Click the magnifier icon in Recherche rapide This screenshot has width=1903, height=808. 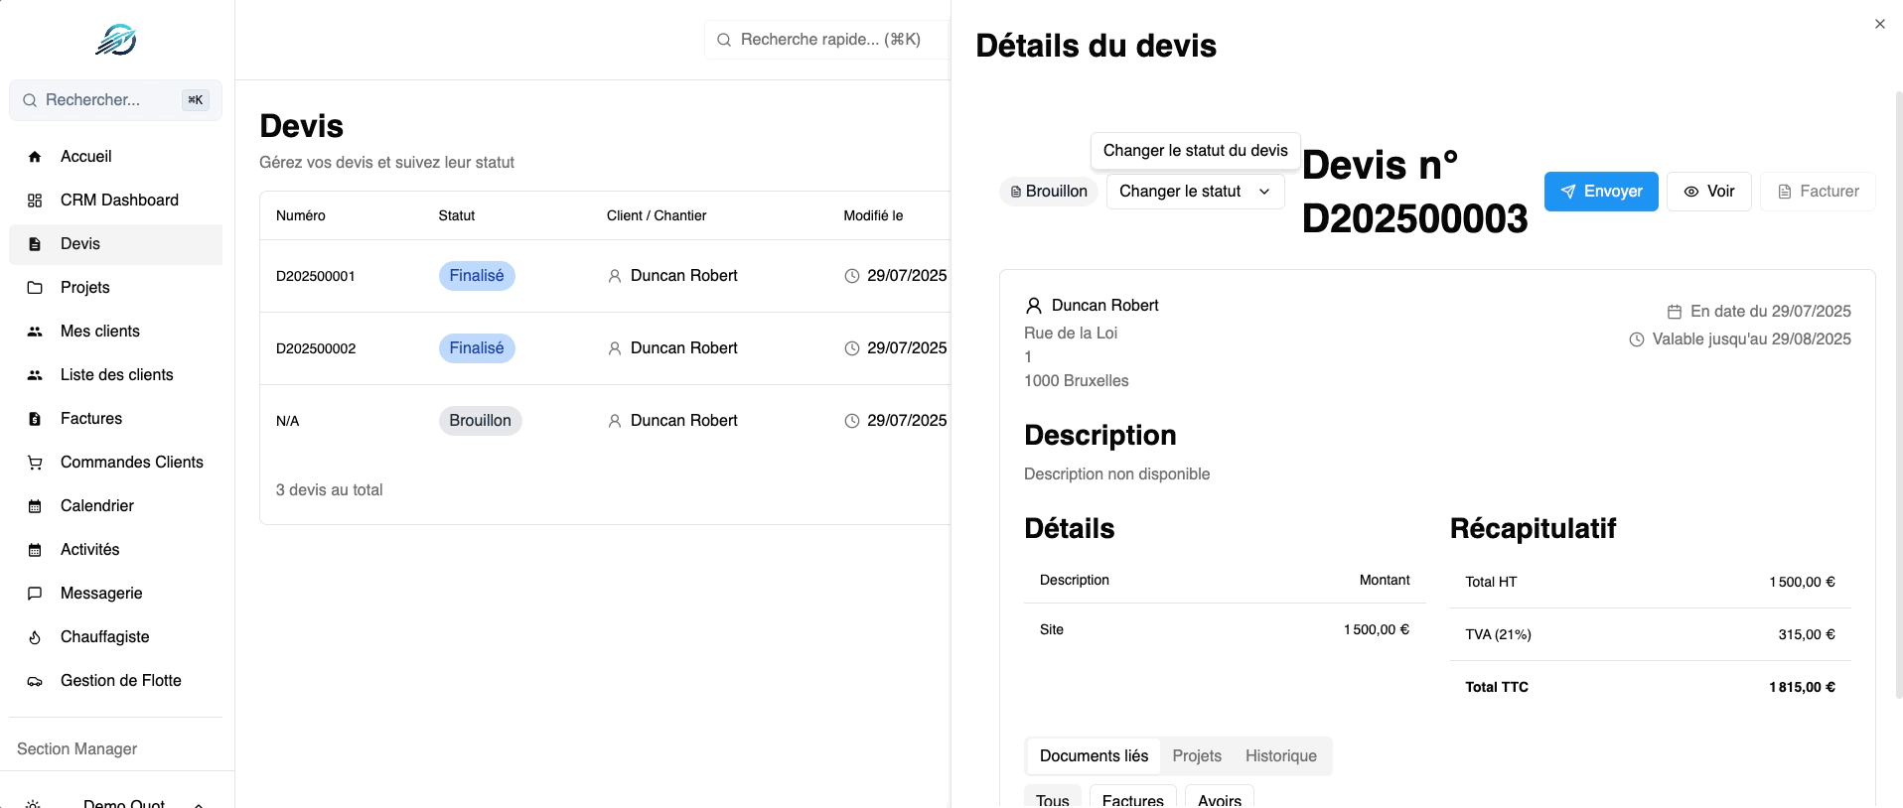[724, 40]
